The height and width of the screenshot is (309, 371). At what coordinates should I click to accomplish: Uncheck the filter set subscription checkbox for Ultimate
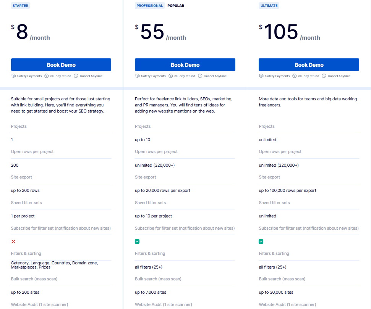tap(261, 241)
